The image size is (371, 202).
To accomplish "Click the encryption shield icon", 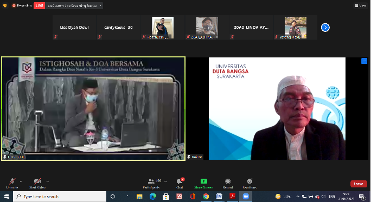I will click(5, 5).
